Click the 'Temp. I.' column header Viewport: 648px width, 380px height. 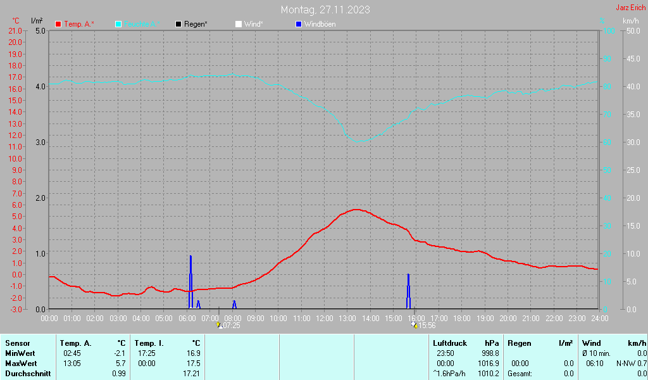point(149,343)
